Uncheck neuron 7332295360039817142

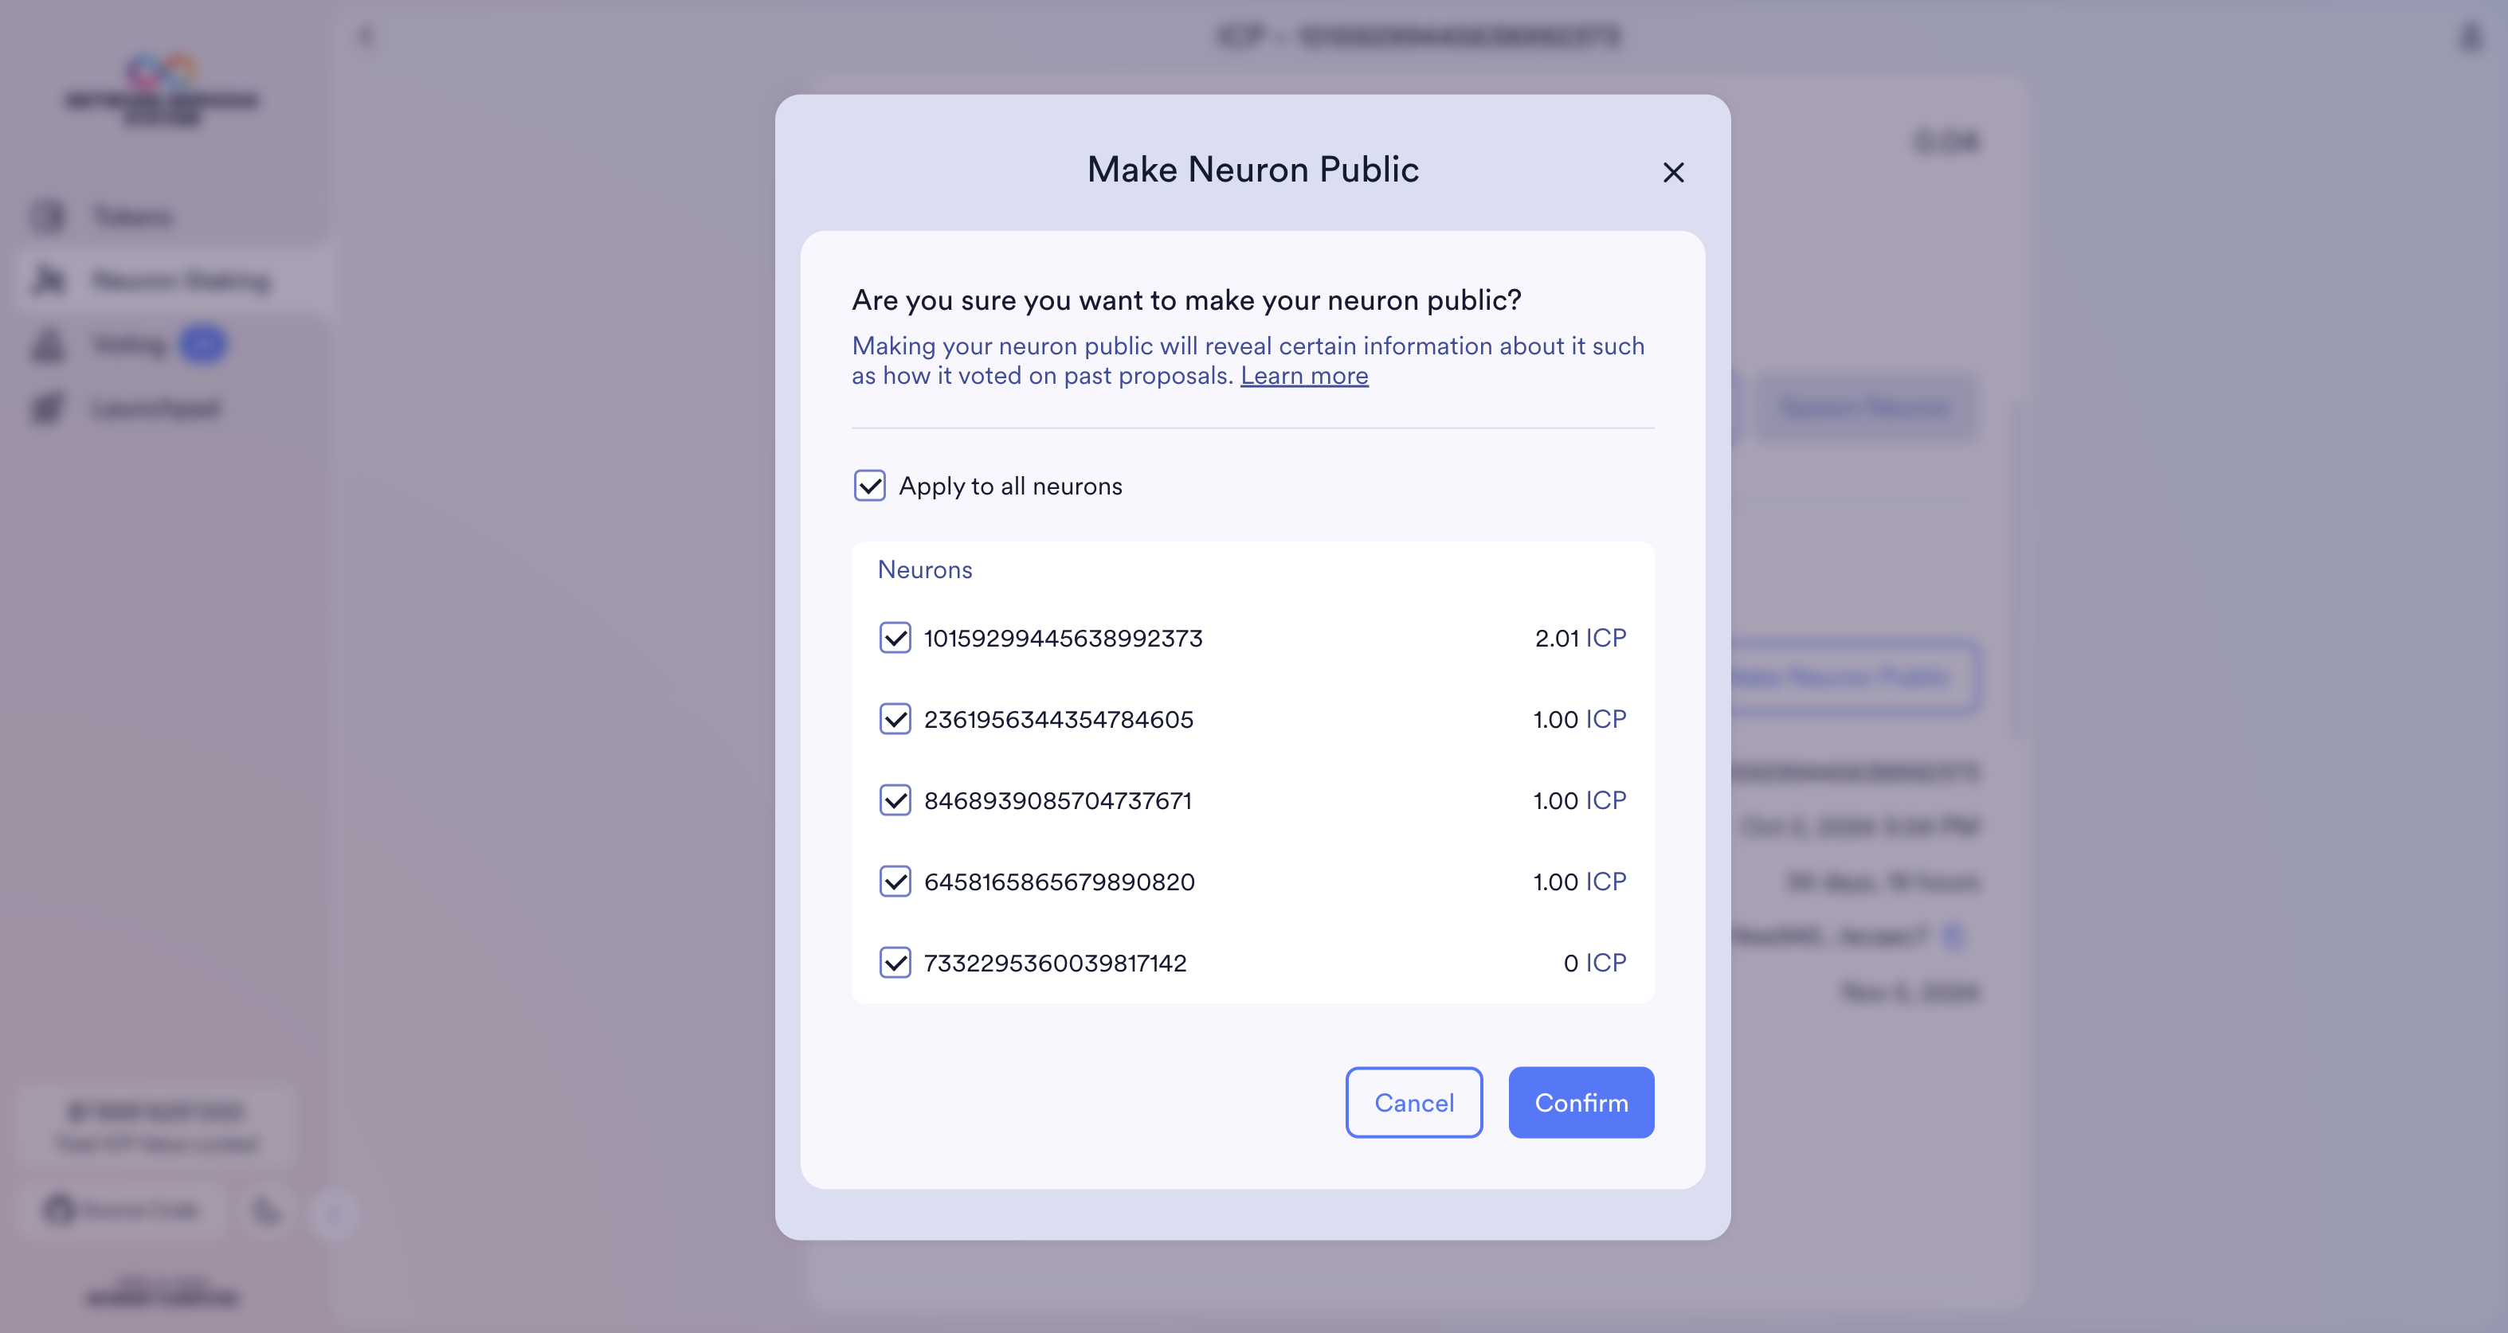click(895, 962)
